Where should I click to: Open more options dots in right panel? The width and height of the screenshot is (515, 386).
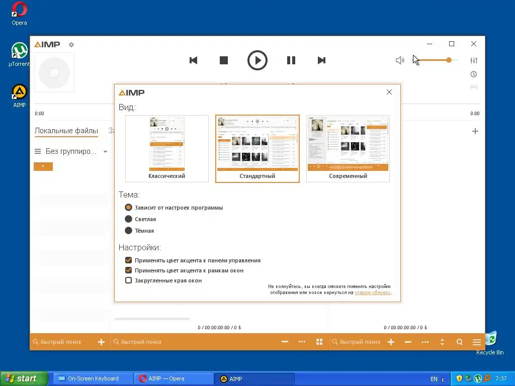coord(425,342)
